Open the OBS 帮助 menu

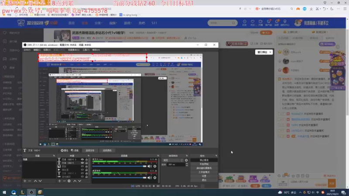[96, 50]
